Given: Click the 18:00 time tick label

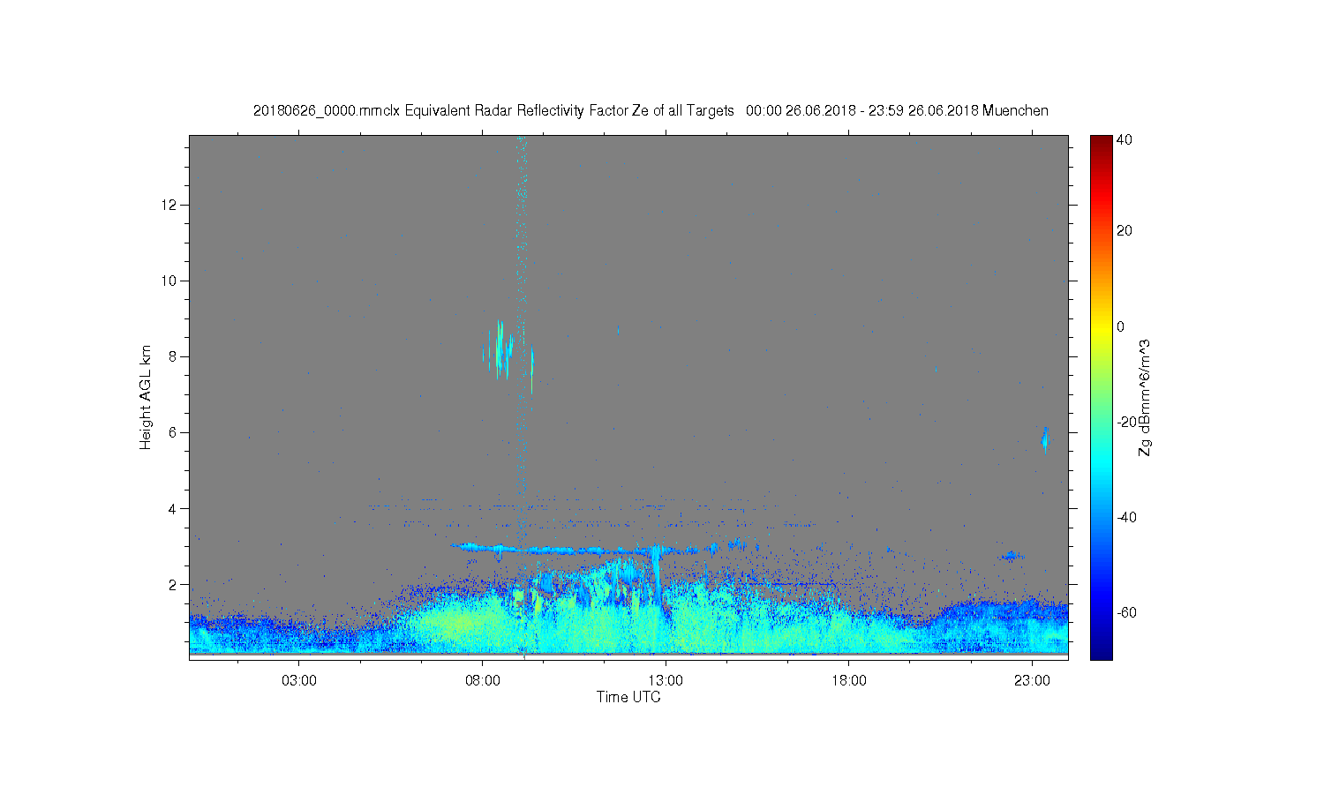Looking at the screenshot, I should coord(849,681).
